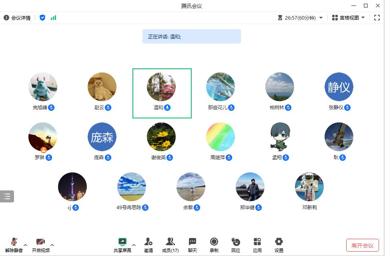Open the side list panel handle
The height and width of the screenshot is (256, 385).
click(x=7, y=196)
